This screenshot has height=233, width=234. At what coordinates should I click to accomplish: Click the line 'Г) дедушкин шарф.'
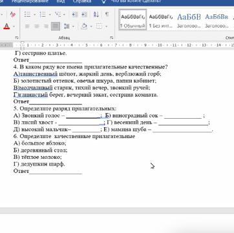tap(39, 164)
